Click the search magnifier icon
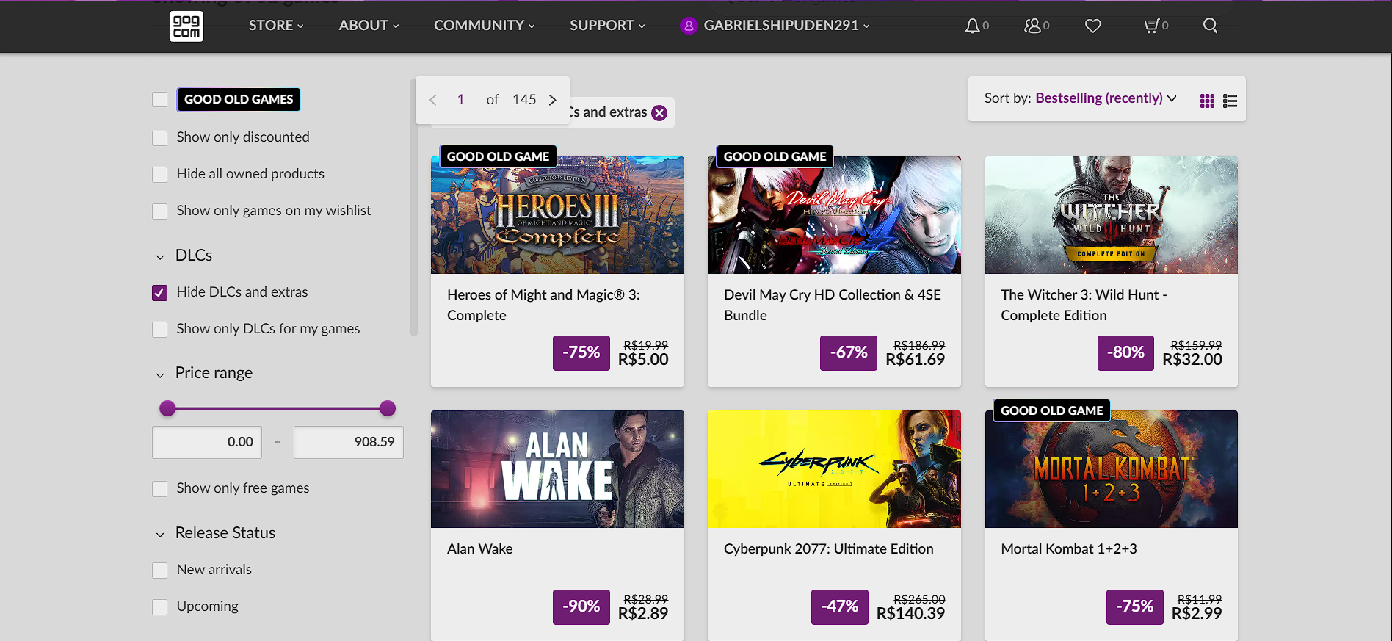The width and height of the screenshot is (1392, 641). pos(1210,26)
